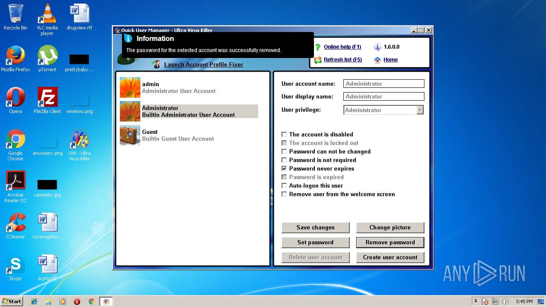Click the blue info version icon
The width and height of the screenshot is (546, 307).
tap(378, 47)
